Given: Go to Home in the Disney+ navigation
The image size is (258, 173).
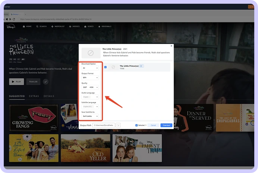Looking at the screenshot, I should [27, 26].
